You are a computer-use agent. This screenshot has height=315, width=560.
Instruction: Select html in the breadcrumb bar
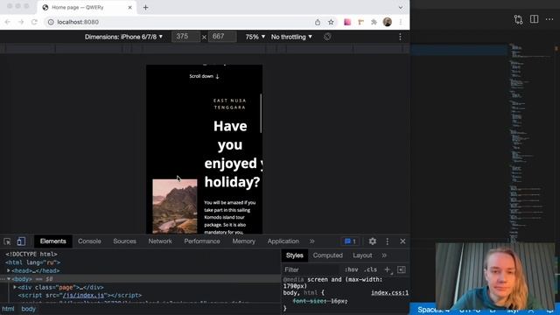8,309
